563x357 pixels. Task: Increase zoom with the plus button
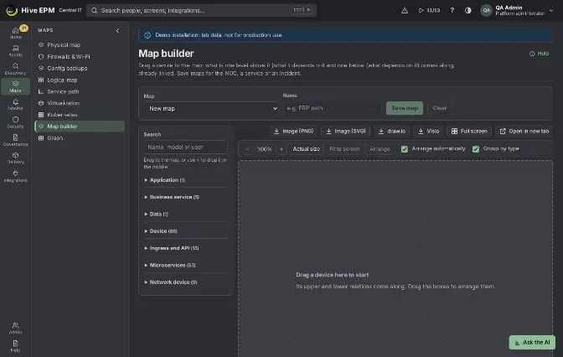281,149
